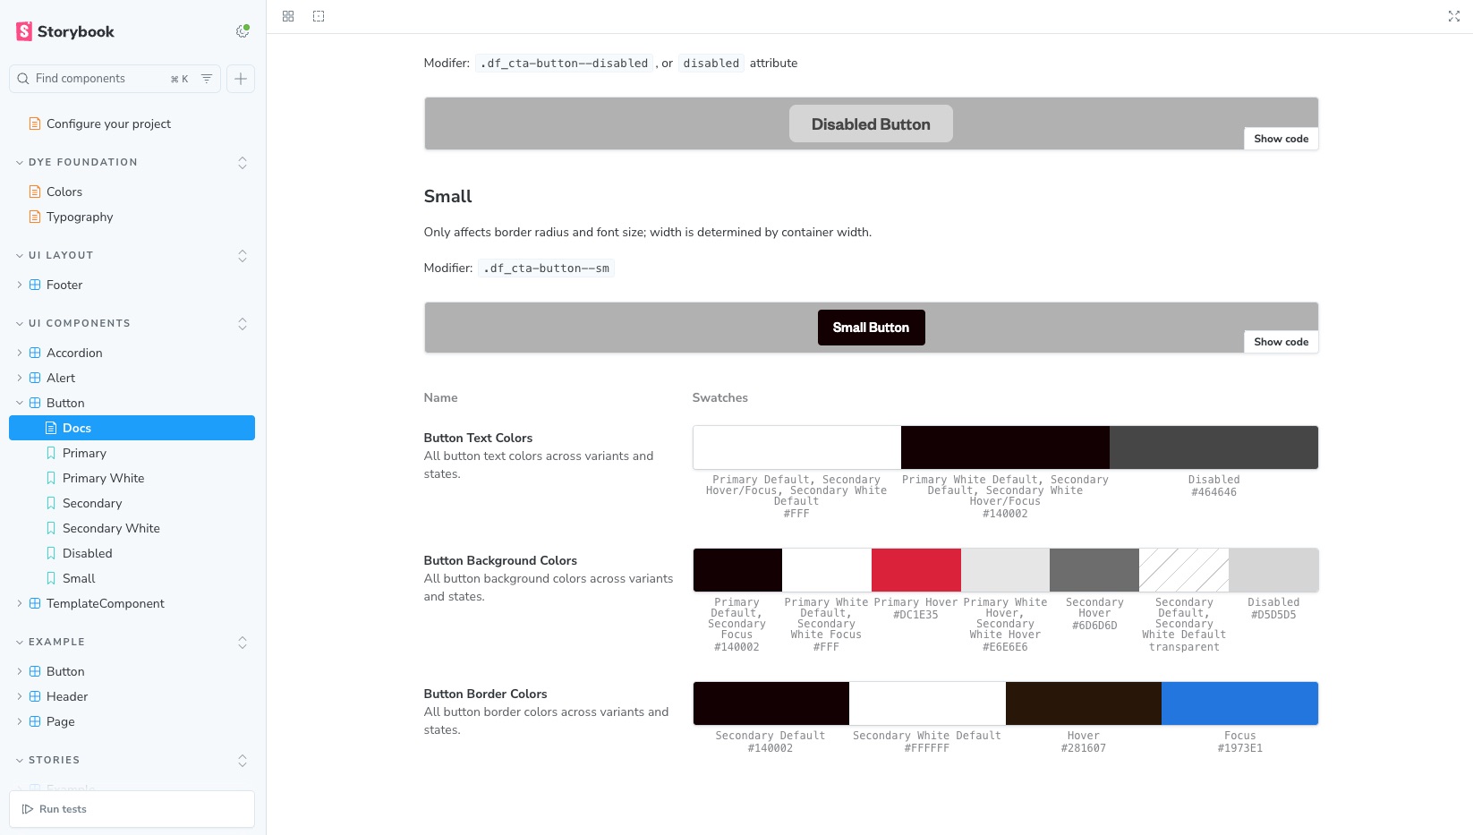Click the .df_cta-button--sm code snippet

(546, 268)
